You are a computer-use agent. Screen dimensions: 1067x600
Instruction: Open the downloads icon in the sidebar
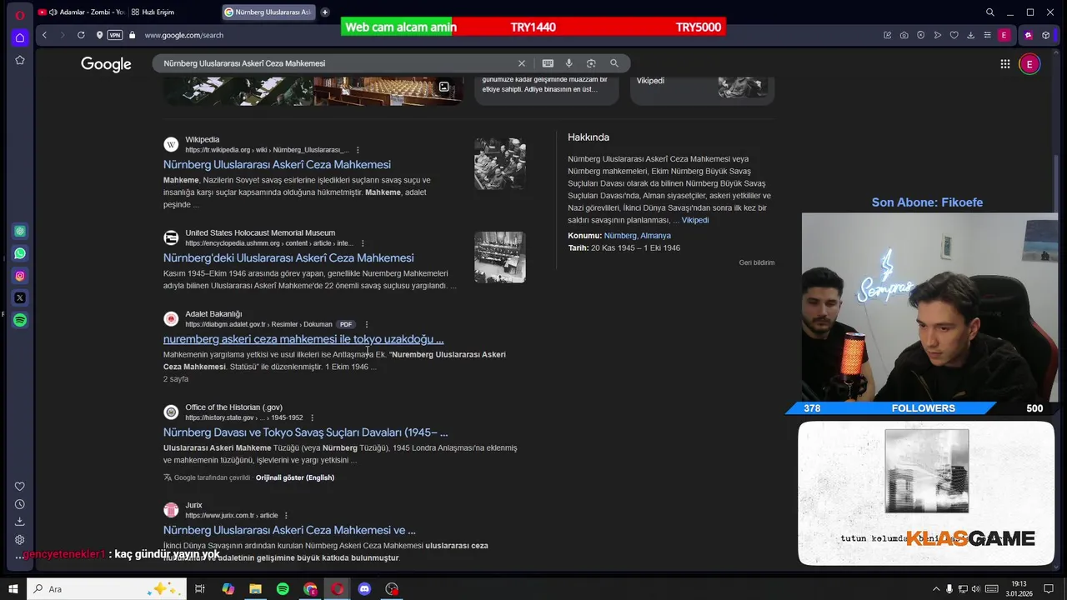pyautogui.click(x=20, y=522)
